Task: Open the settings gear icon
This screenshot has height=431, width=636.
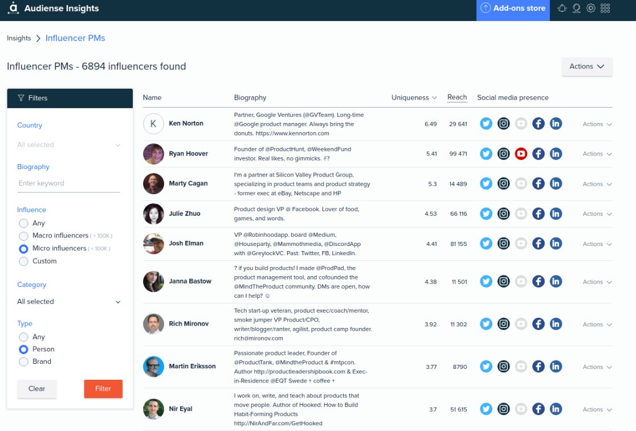Action: 590,8
